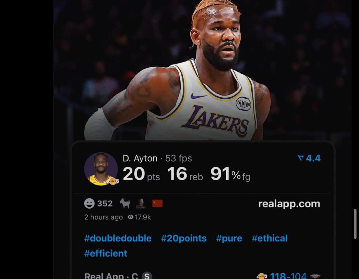The width and height of the screenshot is (359, 279).
Task: Tap the blue 4.4 rating icon
Action: point(301,158)
